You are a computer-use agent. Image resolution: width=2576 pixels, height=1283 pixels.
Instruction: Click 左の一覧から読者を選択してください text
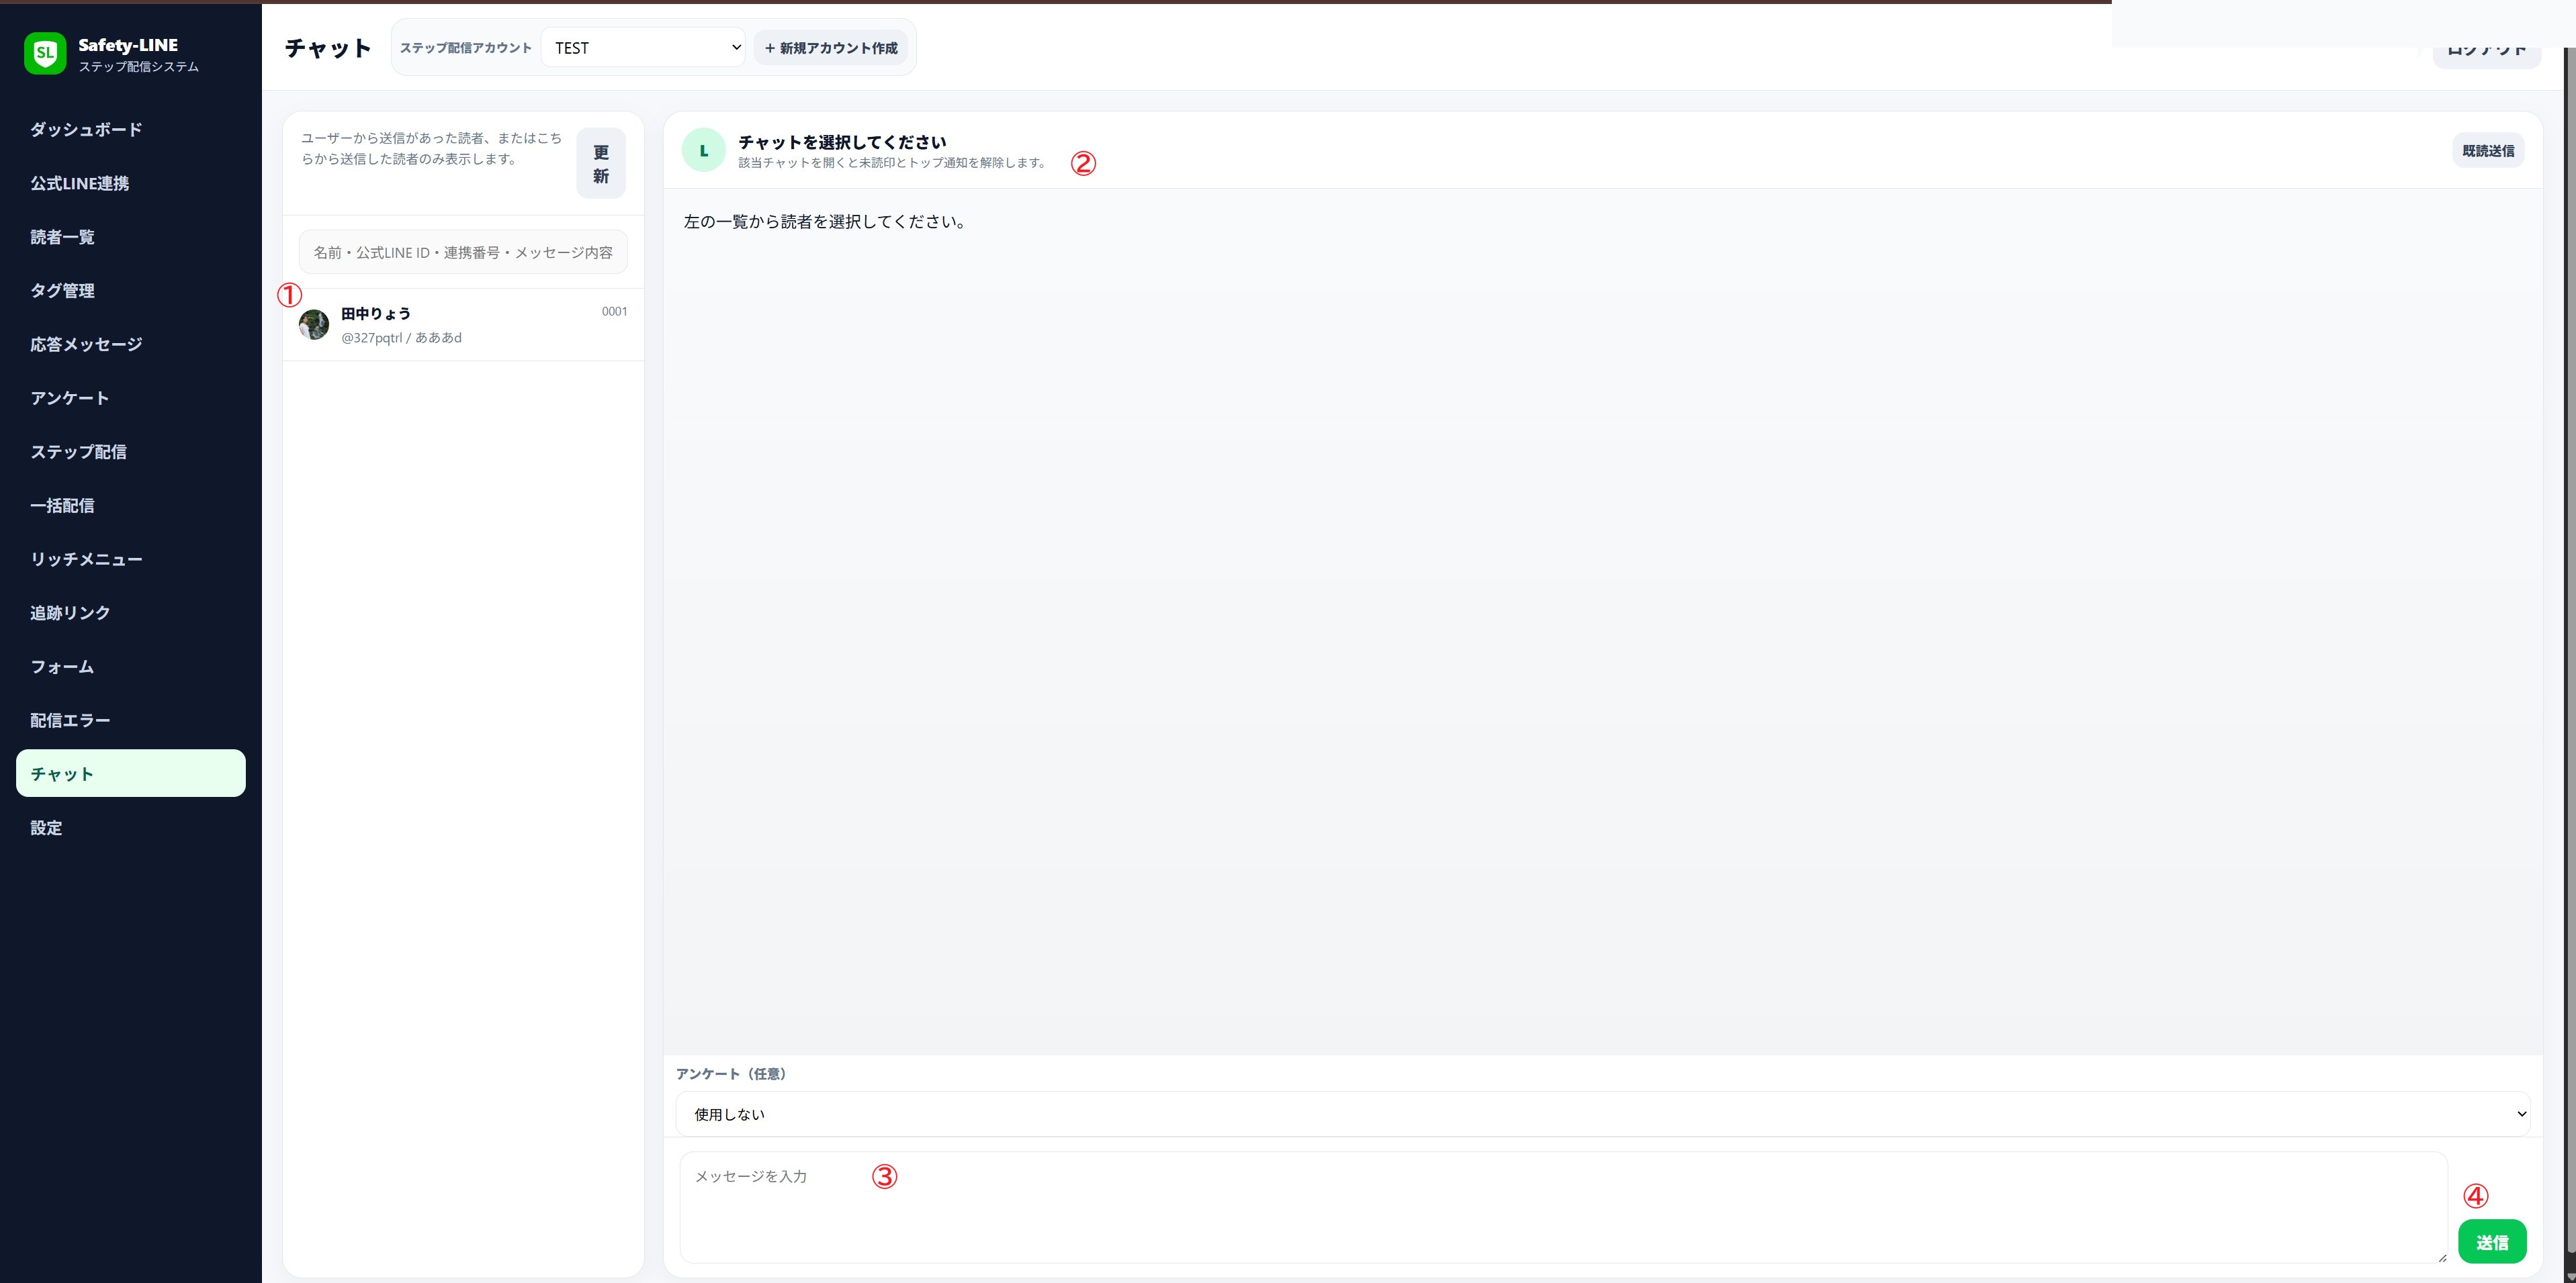coord(826,222)
